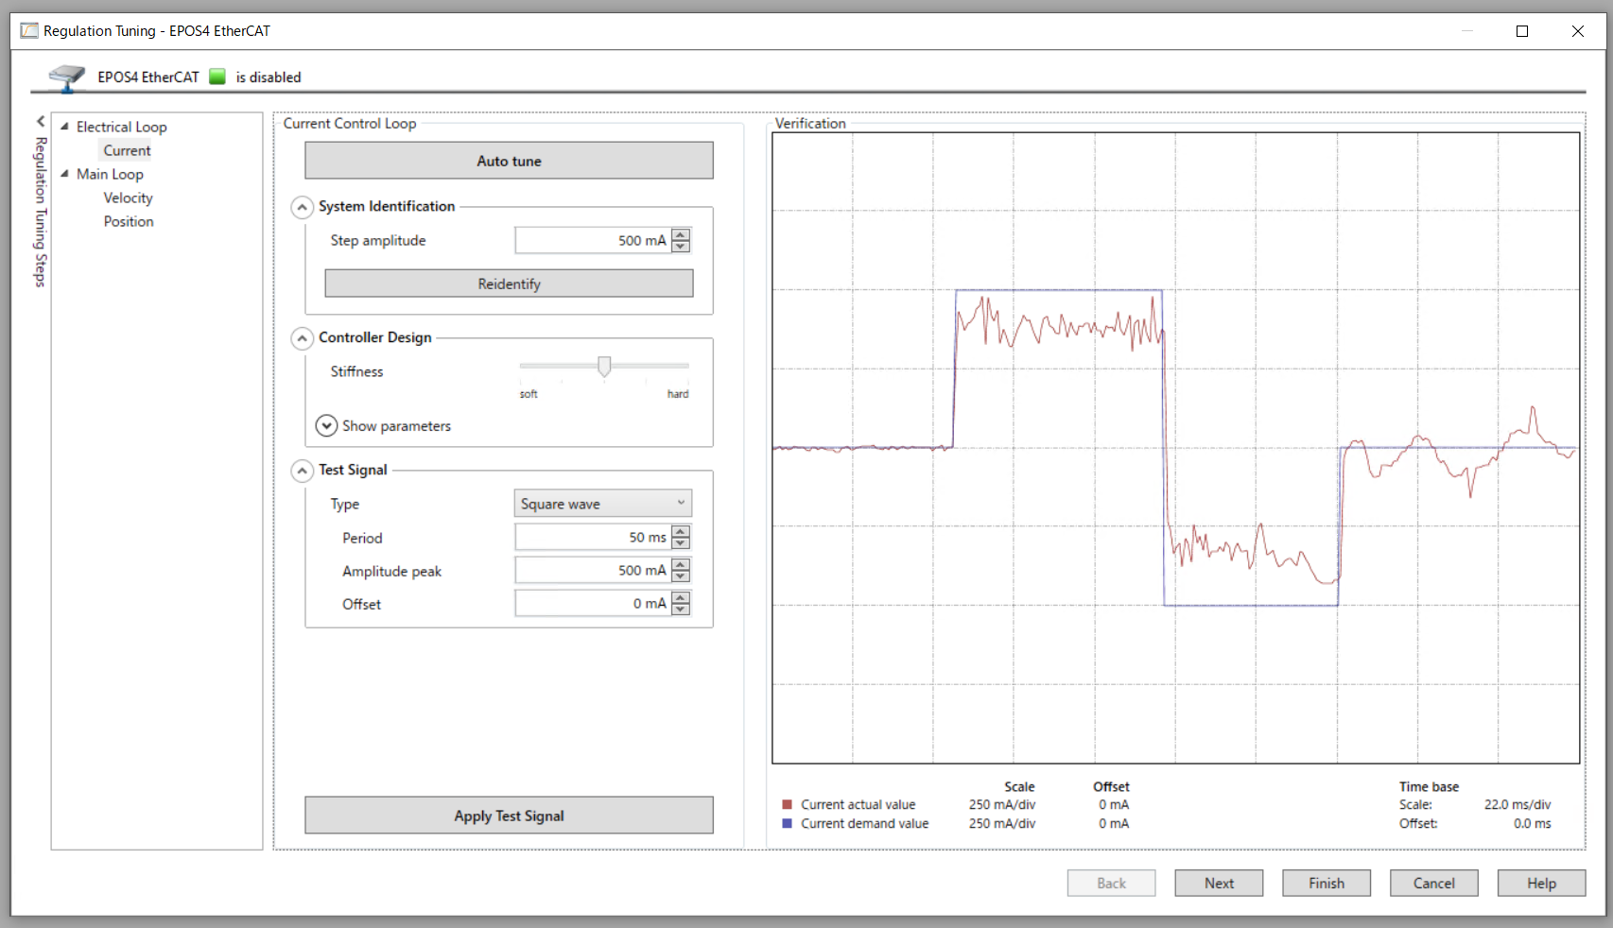This screenshot has width=1613, height=928.
Task: Collapse the Test Signal section
Action: pos(302,471)
